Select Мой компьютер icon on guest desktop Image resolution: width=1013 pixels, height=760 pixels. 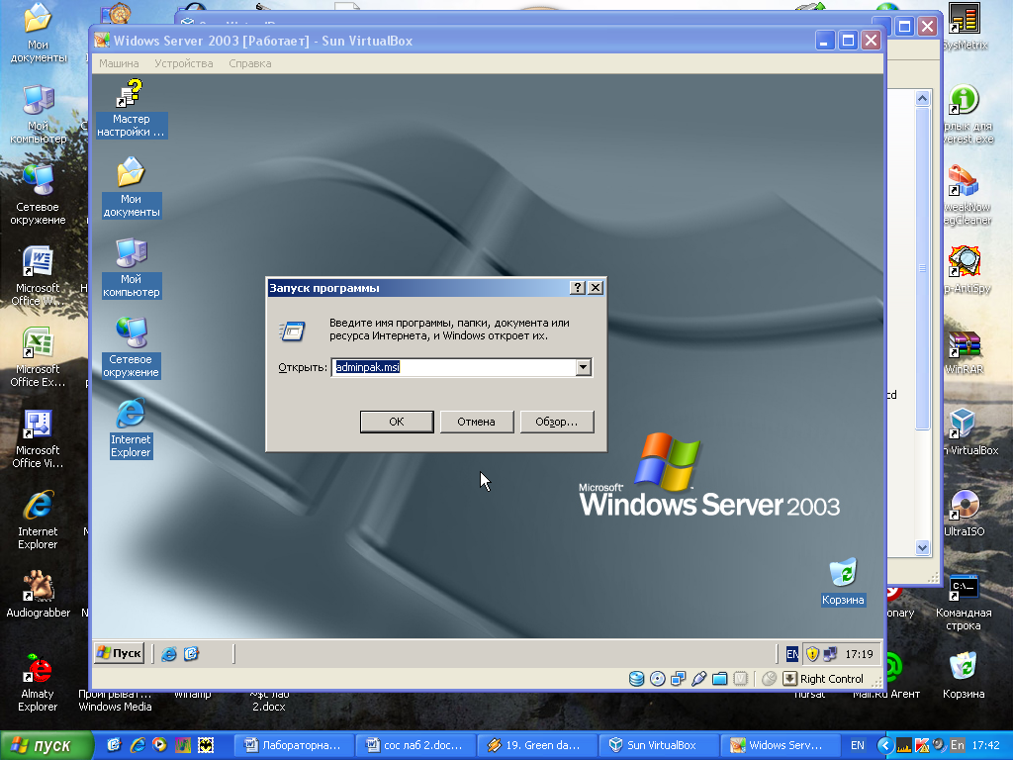(x=132, y=267)
